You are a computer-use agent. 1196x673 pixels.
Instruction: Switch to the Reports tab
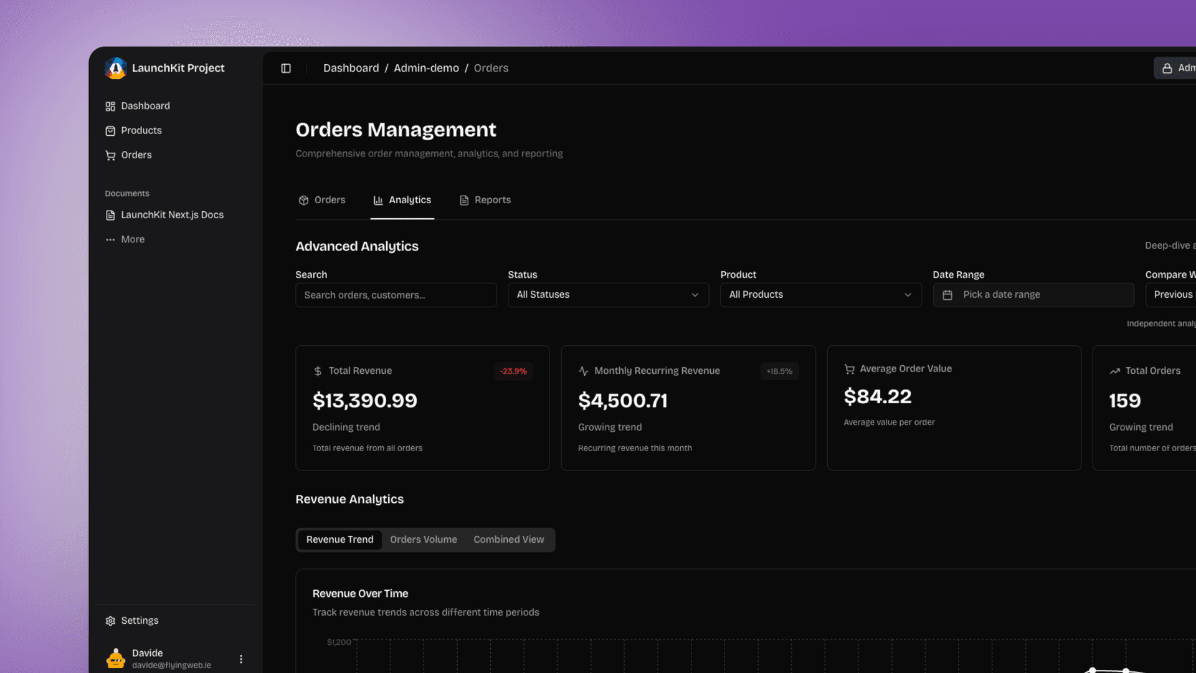pos(485,200)
